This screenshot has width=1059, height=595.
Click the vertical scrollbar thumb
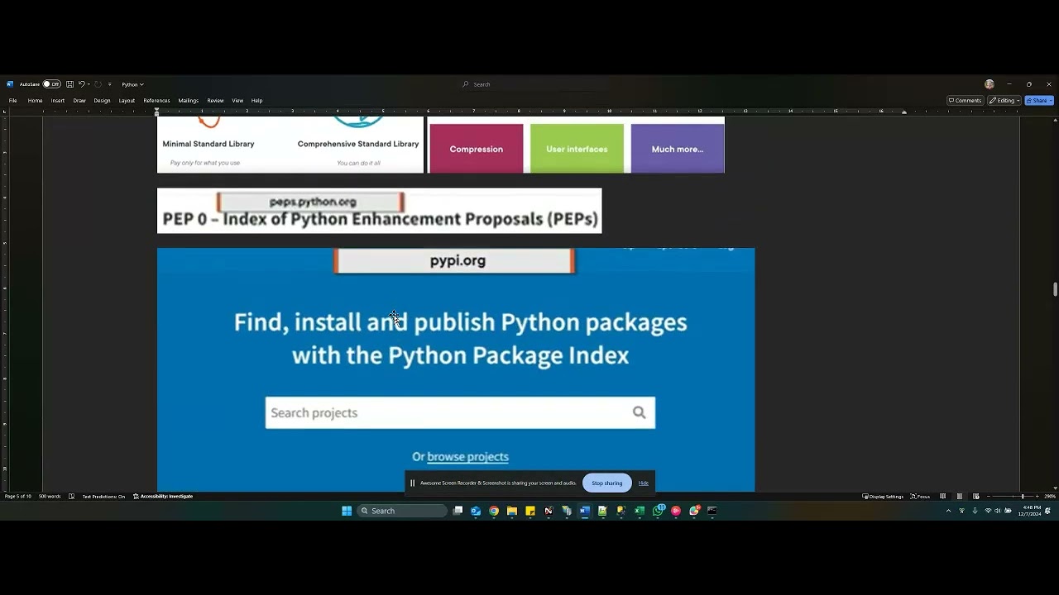click(1055, 288)
